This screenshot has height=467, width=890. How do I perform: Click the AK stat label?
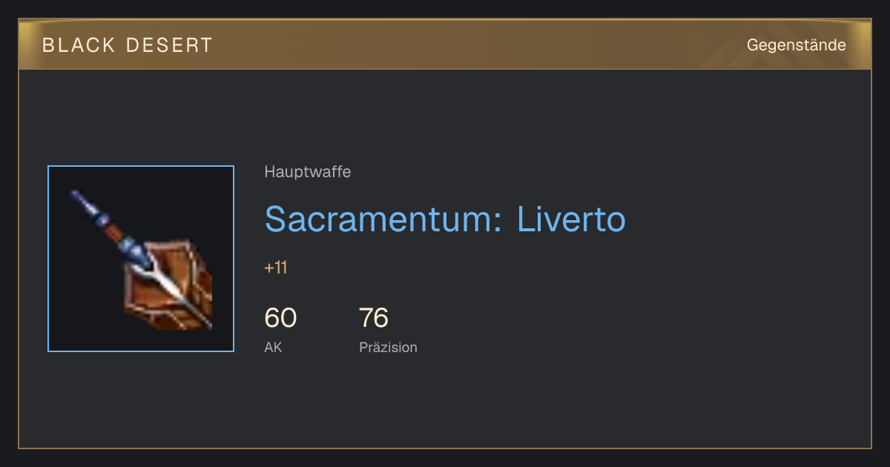pyautogui.click(x=273, y=347)
